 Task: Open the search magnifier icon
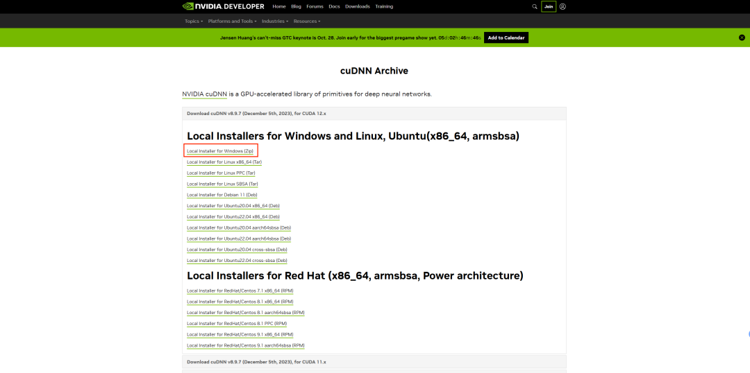coord(534,7)
